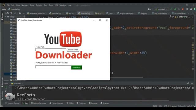This screenshot has width=196, height=110.
Task: Open the j.png editor tab
Action: 109,13
